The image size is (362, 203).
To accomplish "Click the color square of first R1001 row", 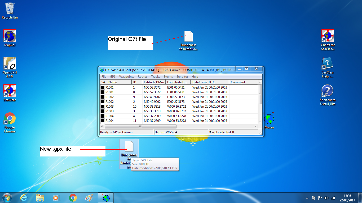I will (103, 87).
